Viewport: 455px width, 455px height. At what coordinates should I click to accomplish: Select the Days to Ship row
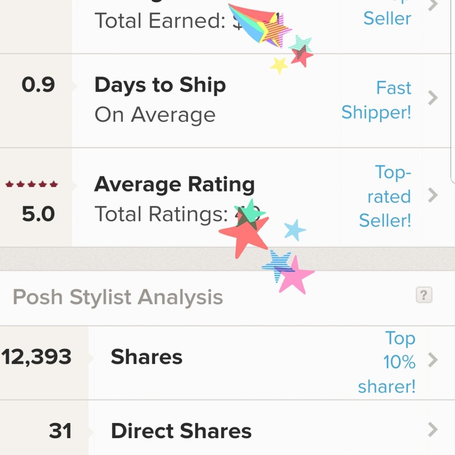(x=160, y=85)
